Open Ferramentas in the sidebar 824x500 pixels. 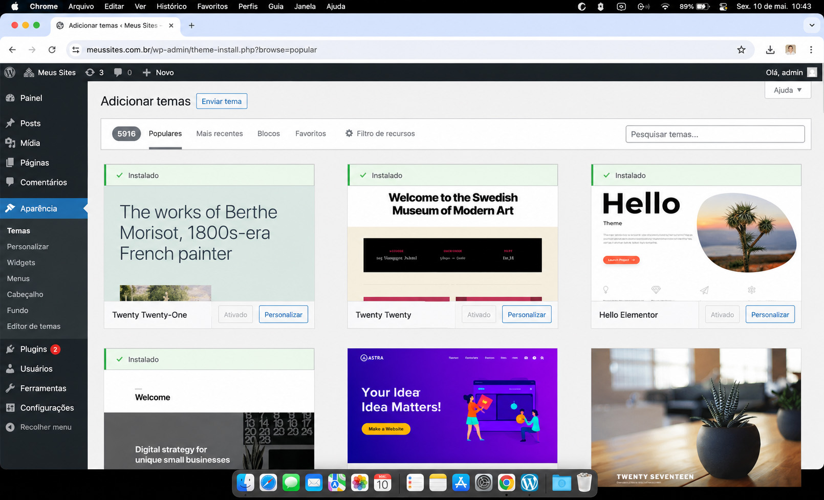click(44, 388)
